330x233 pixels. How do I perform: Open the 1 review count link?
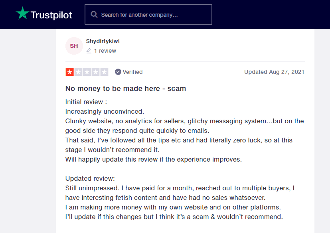105,51
